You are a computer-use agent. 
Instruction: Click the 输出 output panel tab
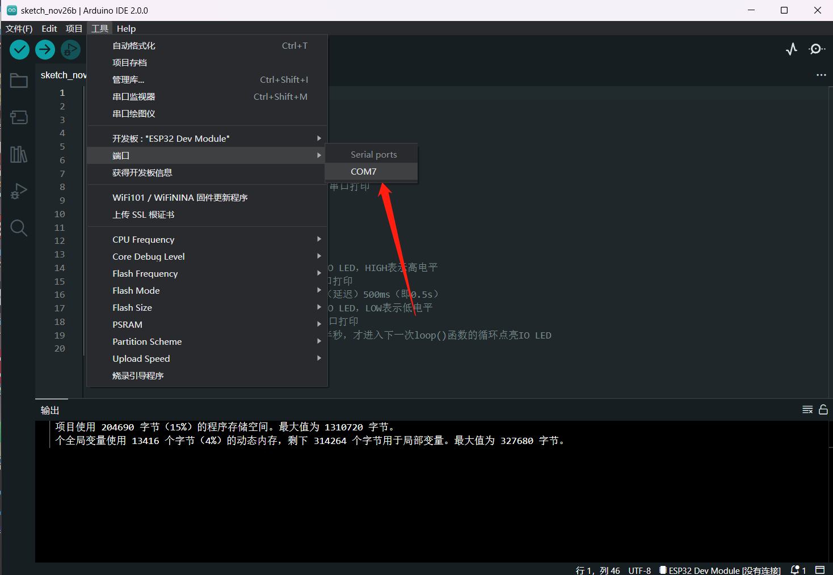point(50,410)
